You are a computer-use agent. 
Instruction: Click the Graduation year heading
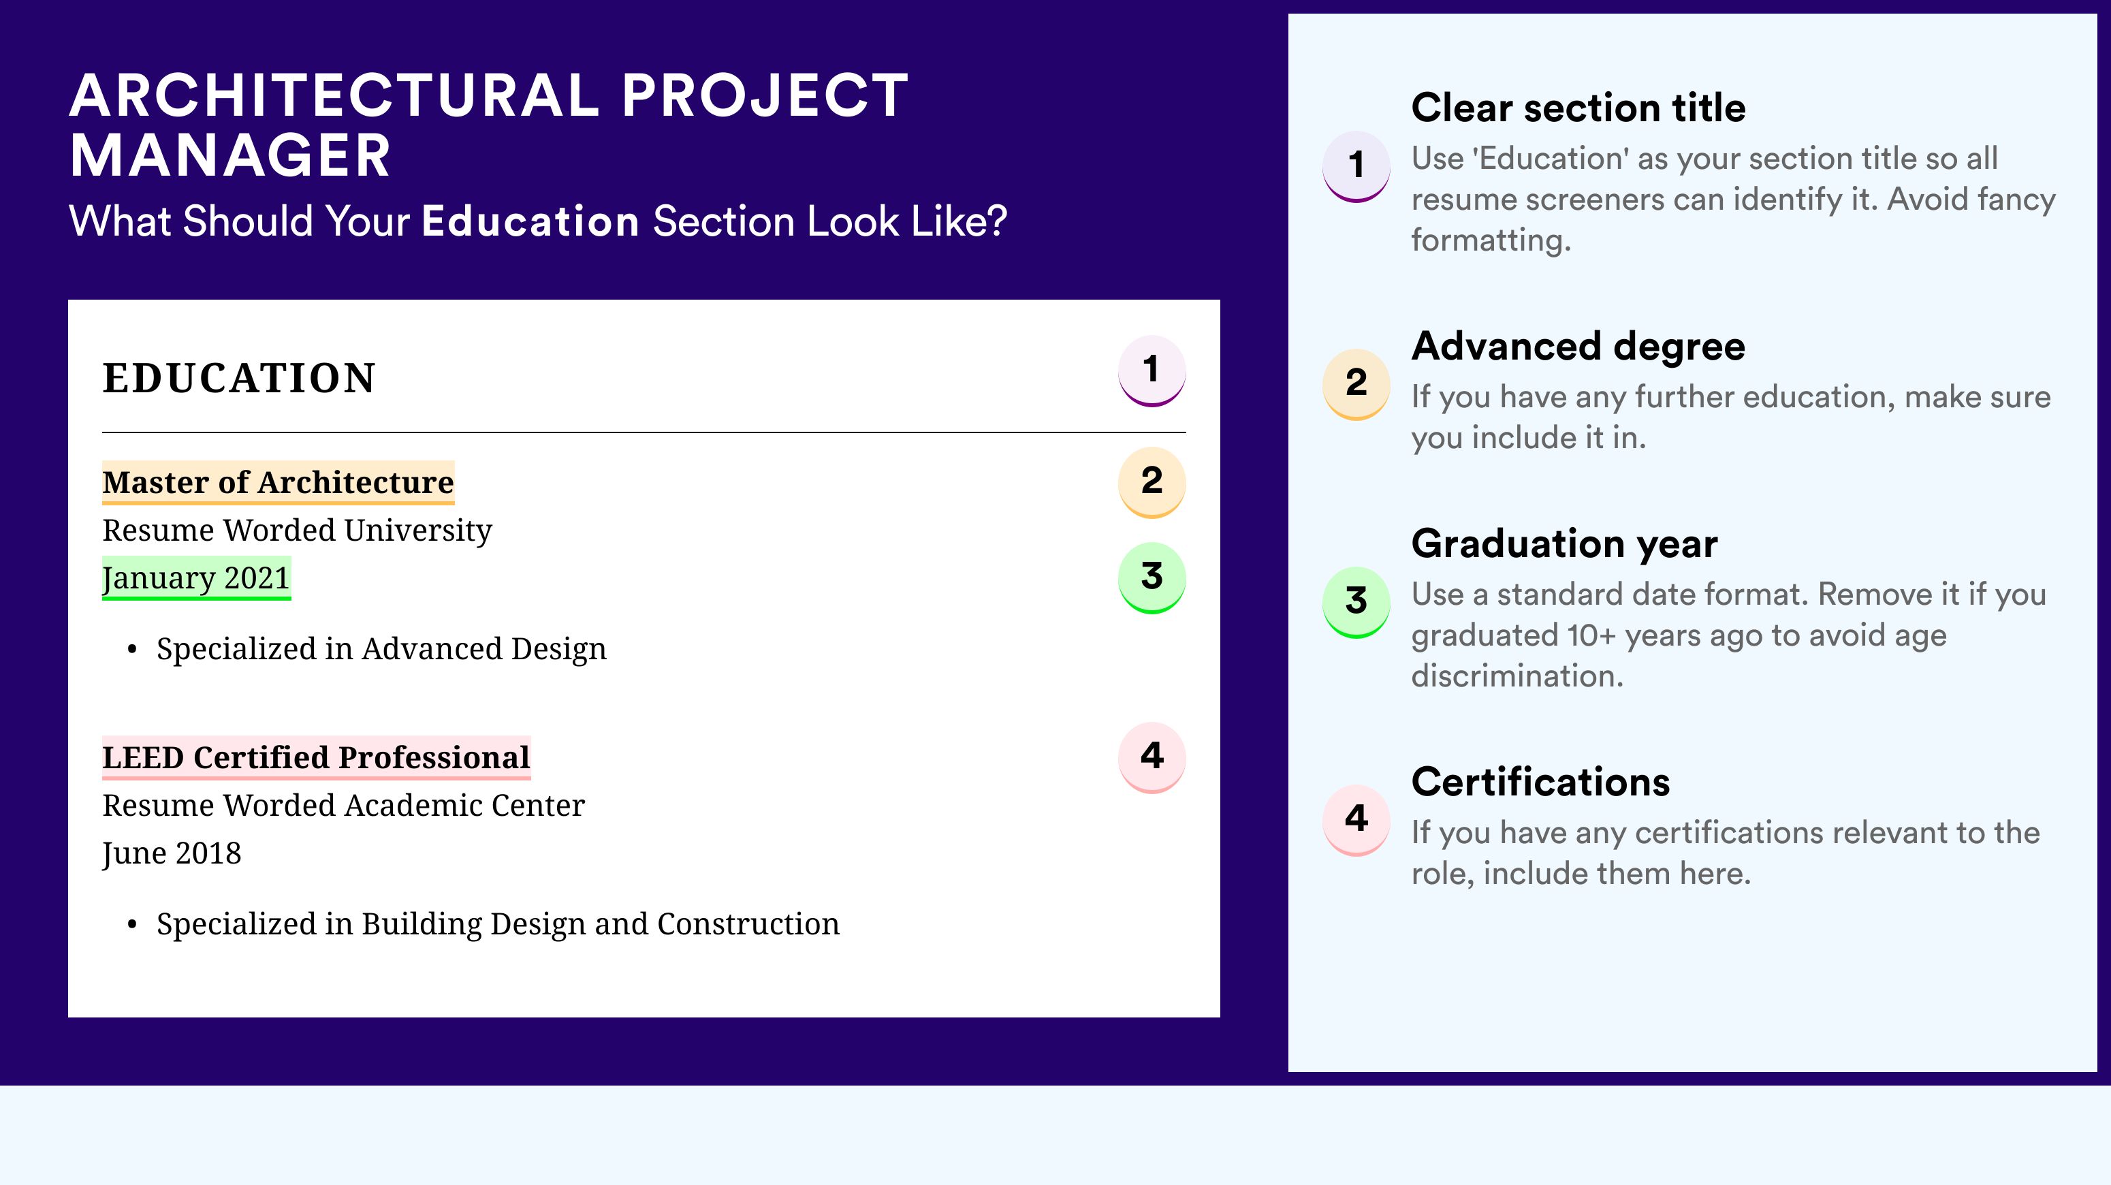[1564, 544]
